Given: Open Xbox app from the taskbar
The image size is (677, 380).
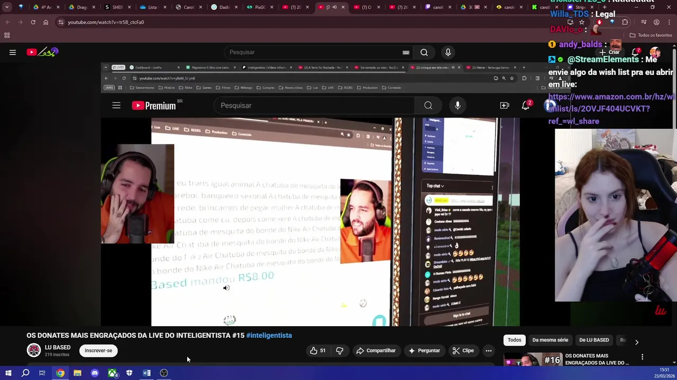Looking at the screenshot, I should click(112, 373).
